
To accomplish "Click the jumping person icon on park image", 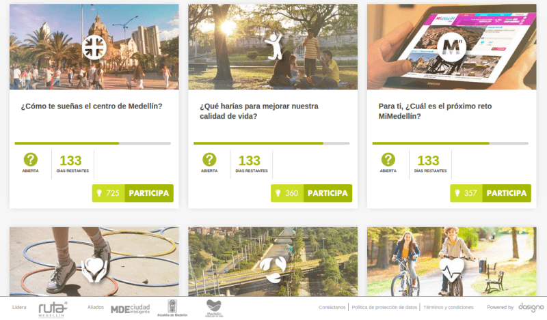I will pyautogui.click(x=274, y=46).
